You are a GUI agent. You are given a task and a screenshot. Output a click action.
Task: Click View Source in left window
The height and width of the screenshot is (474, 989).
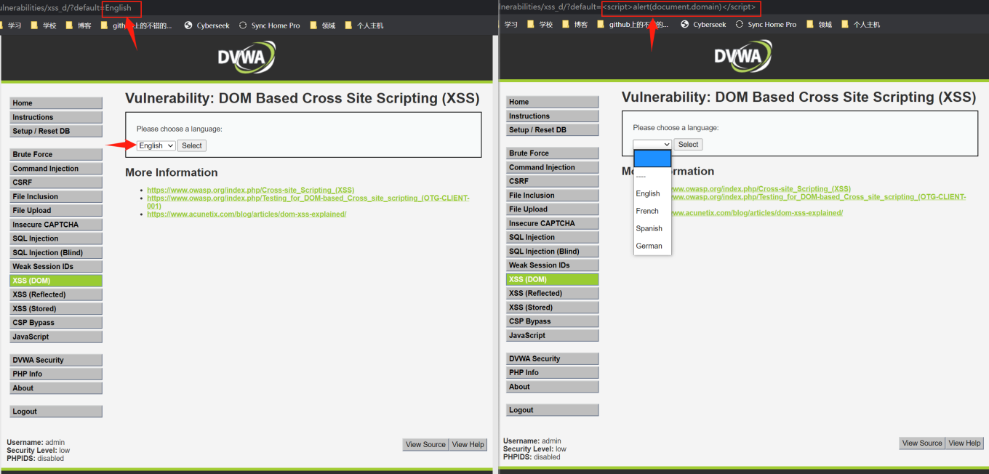[425, 444]
